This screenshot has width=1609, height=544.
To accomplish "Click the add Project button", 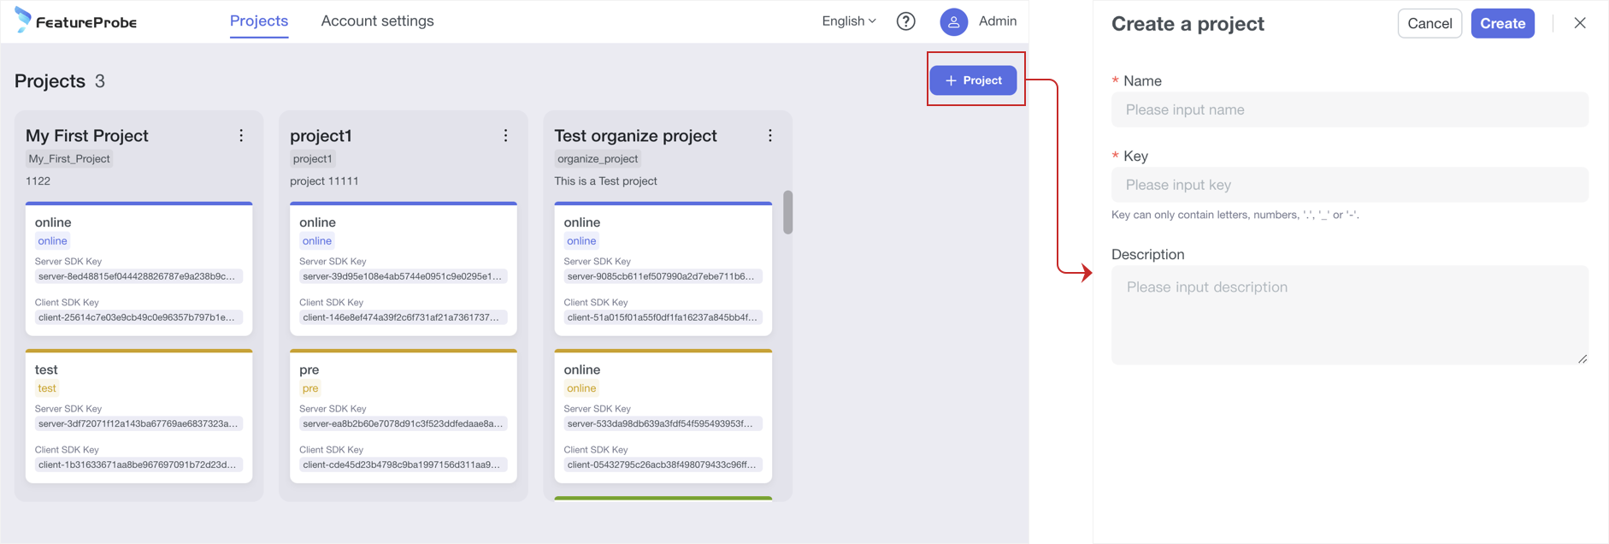I will click(973, 80).
